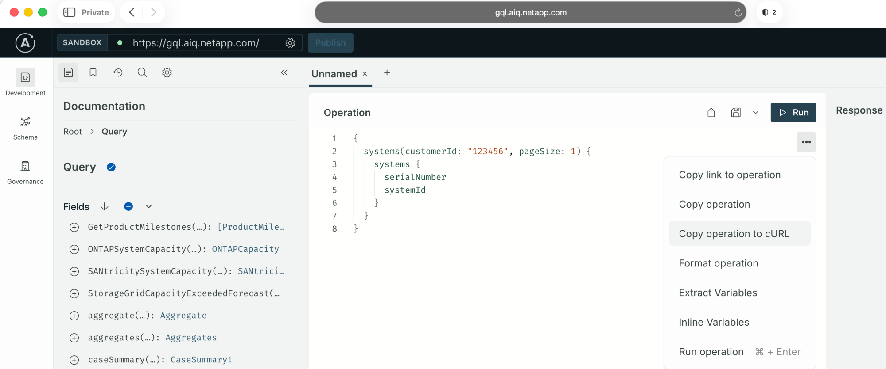This screenshot has height=369, width=886.
Task: Sort fields using the down arrow
Action: point(105,206)
